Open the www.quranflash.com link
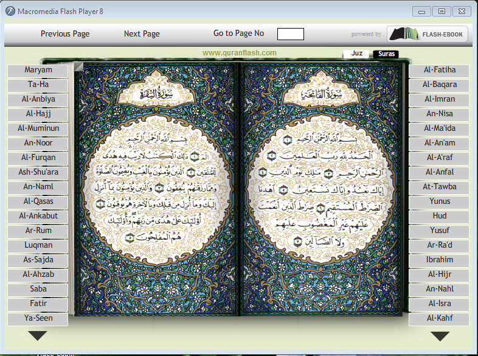 pos(240,53)
